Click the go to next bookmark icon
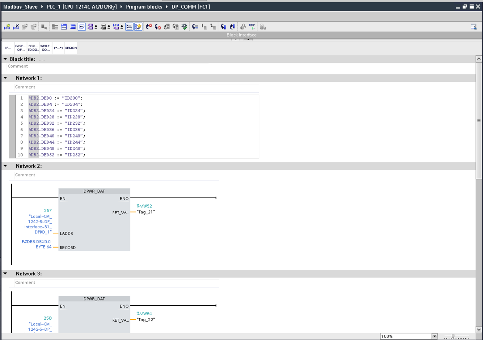The width and height of the screenshot is (483, 340). pyautogui.click(x=223, y=27)
